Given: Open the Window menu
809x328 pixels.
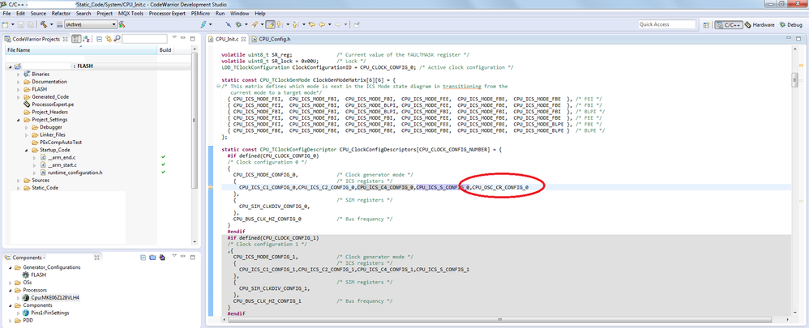Looking at the screenshot, I should [239, 14].
